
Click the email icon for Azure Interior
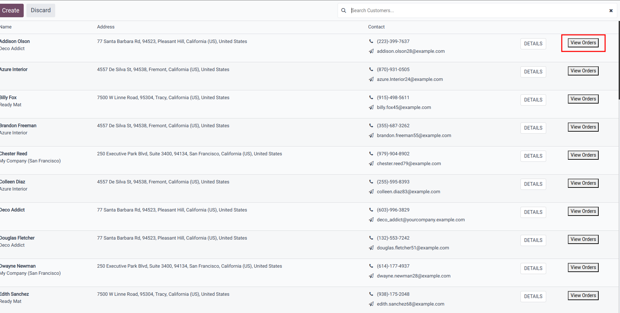[x=371, y=80]
